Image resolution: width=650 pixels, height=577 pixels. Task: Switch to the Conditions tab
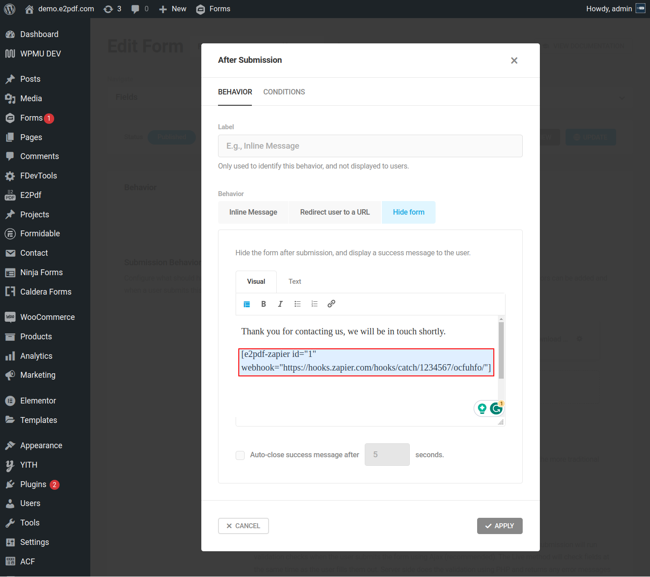284,92
